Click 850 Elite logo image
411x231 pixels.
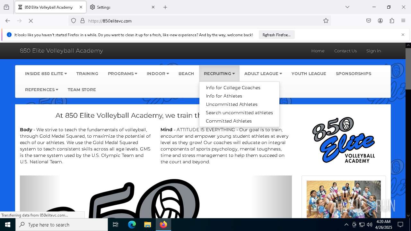(344, 140)
